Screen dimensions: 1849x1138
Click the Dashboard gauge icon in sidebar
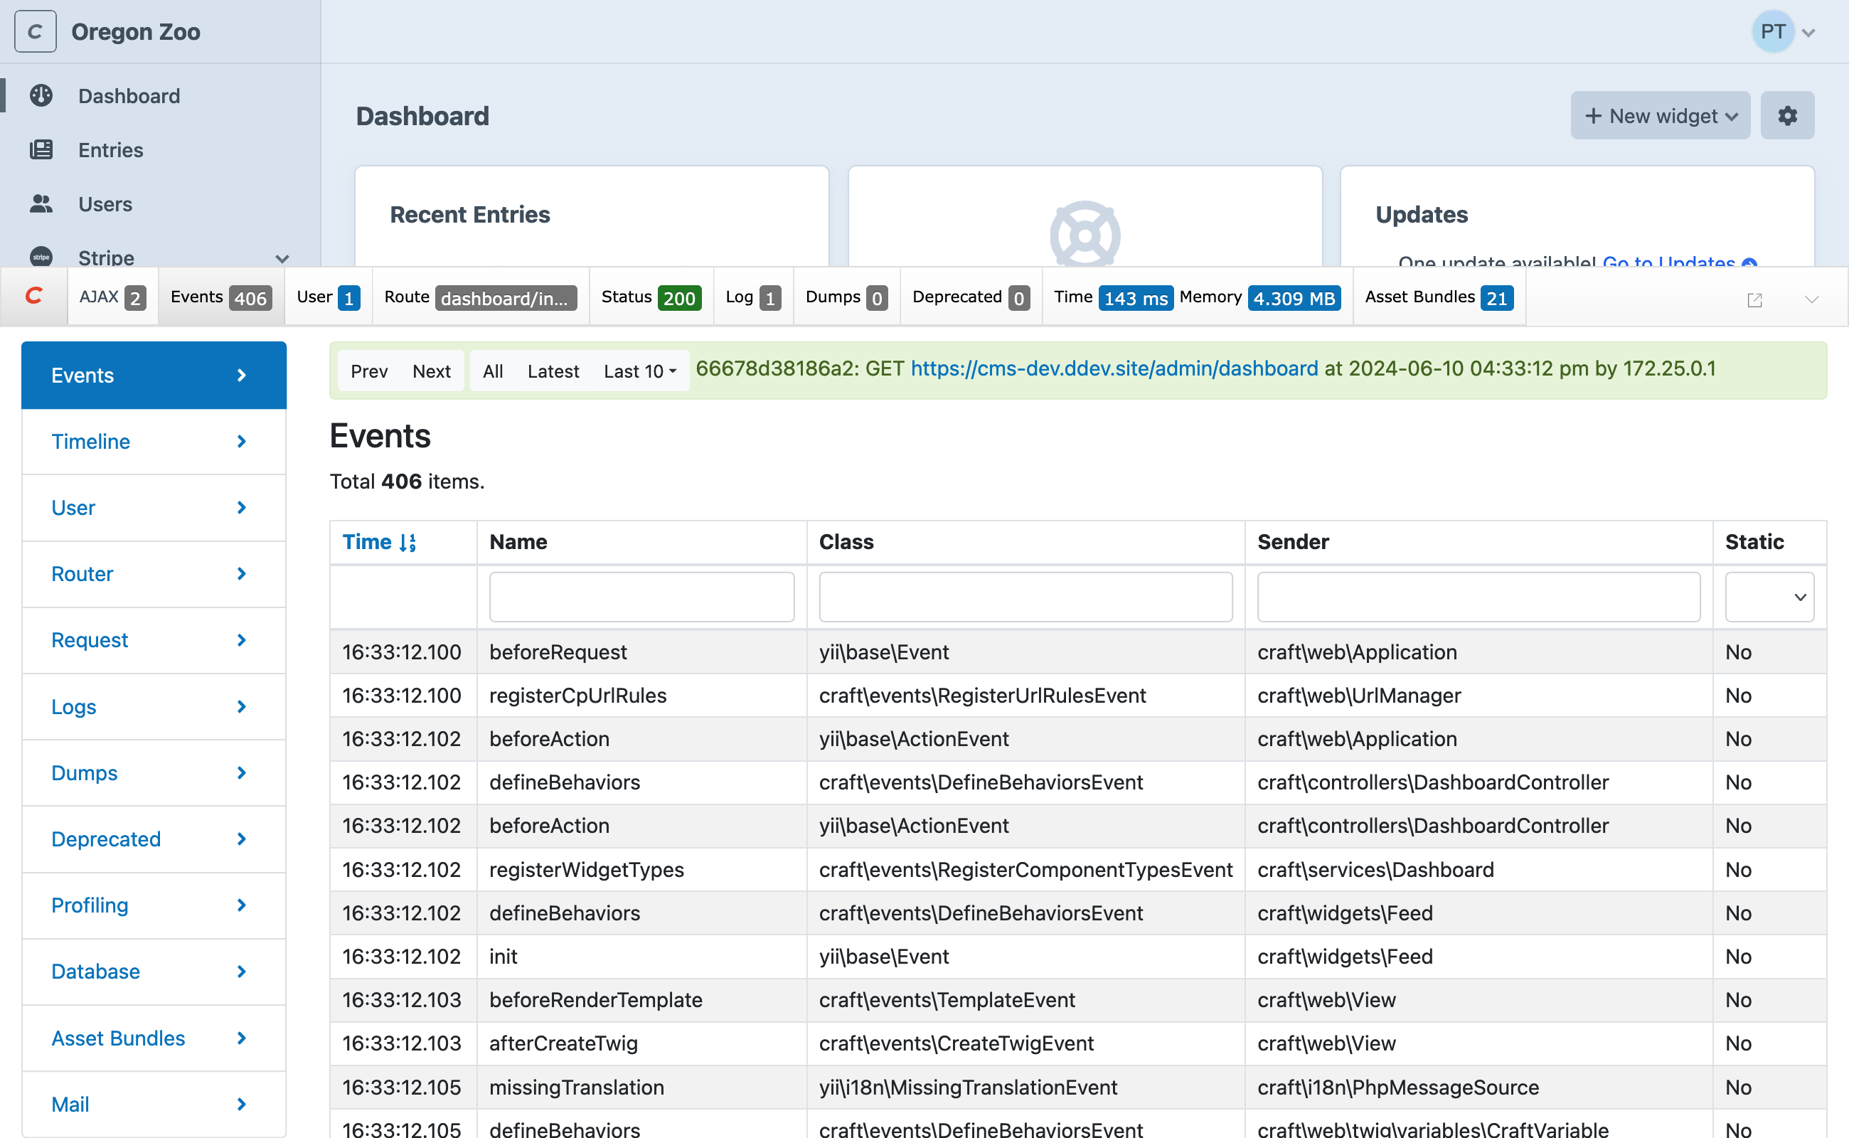coord(41,95)
